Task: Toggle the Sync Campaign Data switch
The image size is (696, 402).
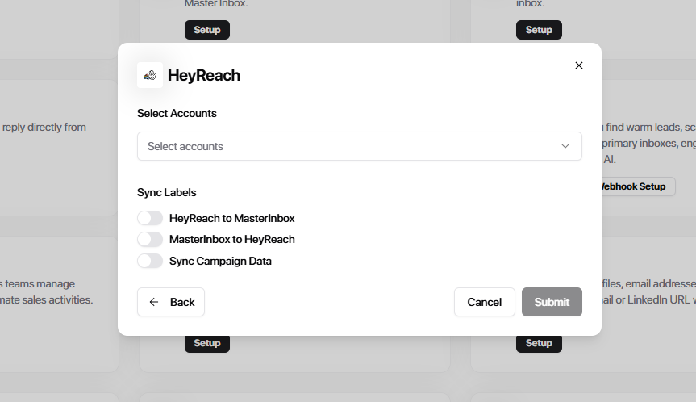Action: 150,261
